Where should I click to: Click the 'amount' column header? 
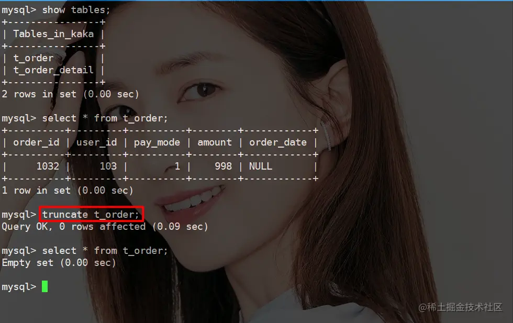215,142
